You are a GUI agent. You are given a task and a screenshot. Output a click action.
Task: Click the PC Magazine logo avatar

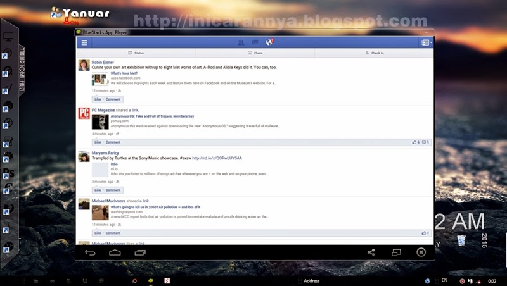[84, 113]
